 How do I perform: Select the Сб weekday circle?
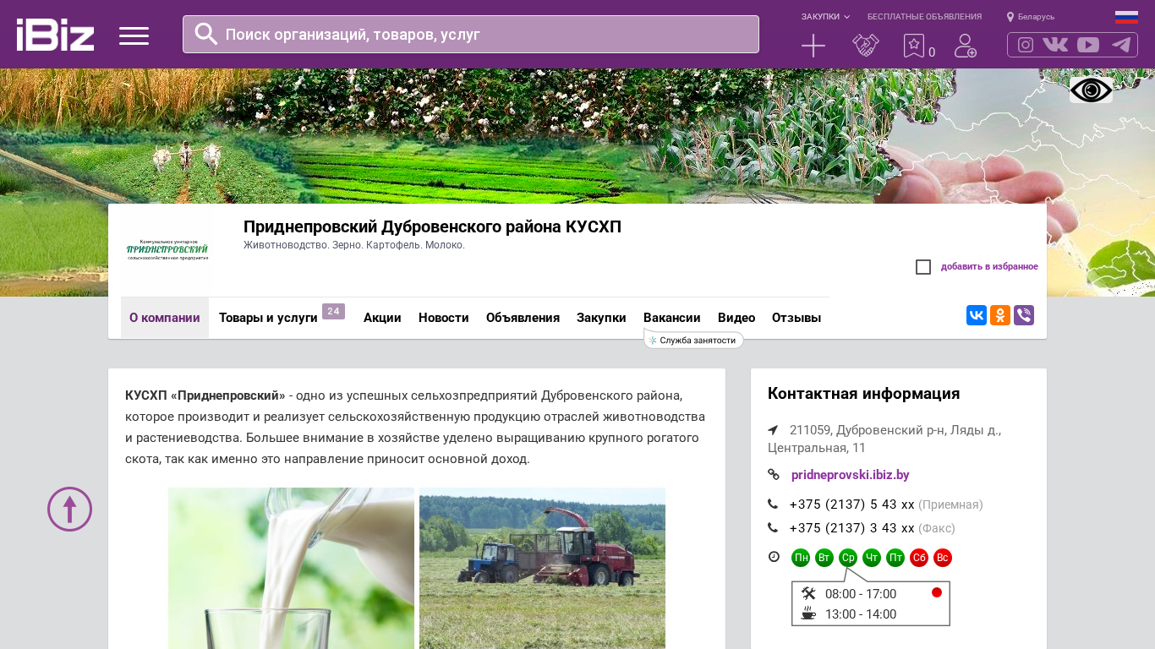click(919, 558)
